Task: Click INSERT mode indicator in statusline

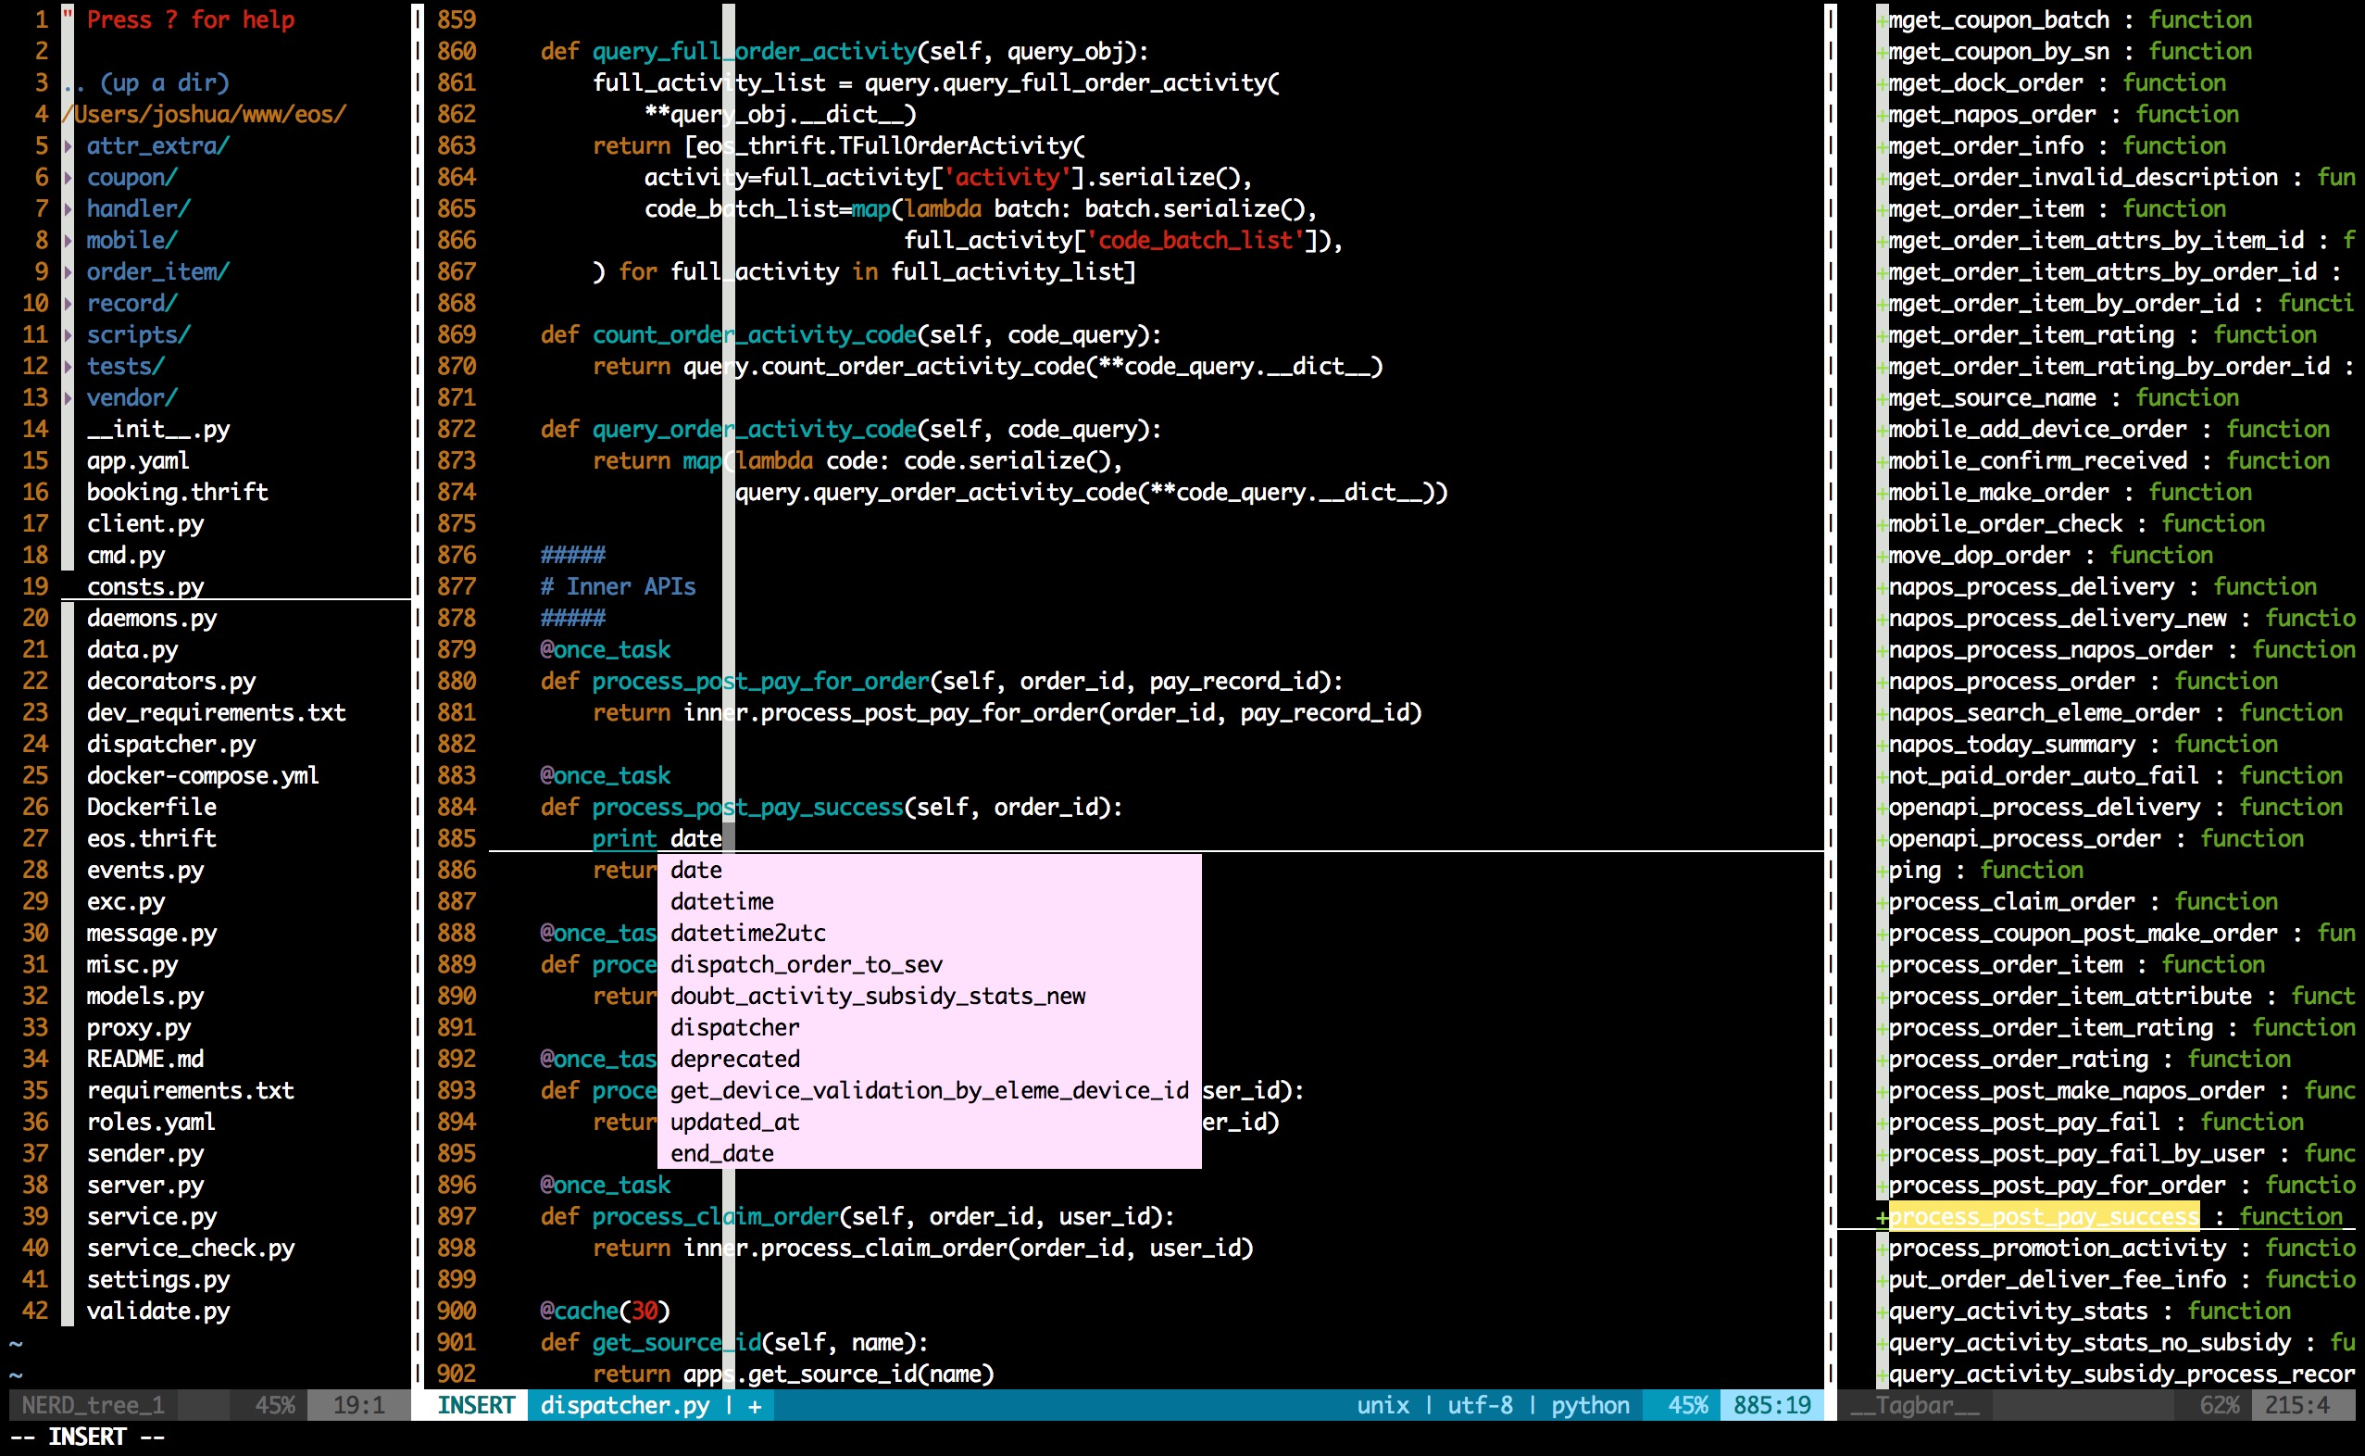Action: click(476, 1406)
